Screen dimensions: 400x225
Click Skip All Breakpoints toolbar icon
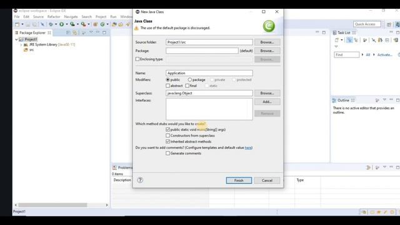[x=42, y=24]
